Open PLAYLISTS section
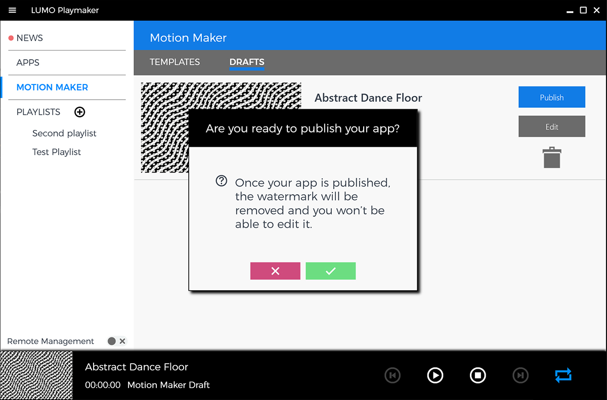 (x=38, y=112)
